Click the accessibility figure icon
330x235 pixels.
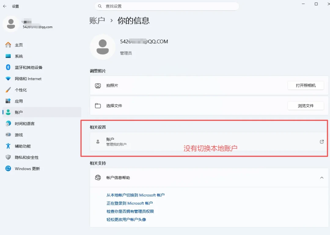(8, 146)
